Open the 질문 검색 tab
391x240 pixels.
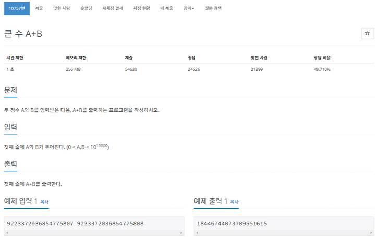[x=213, y=8]
